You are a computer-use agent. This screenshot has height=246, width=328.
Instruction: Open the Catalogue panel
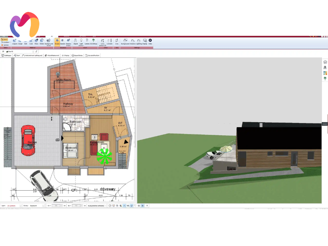click(6, 55)
